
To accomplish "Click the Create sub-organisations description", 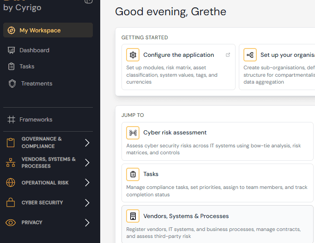I will [x=279, y=75].
